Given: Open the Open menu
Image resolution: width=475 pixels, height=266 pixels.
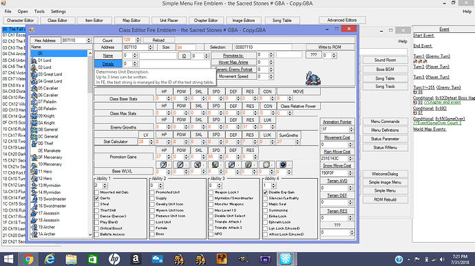Looking at the screenshot, I should pyautogui.click(x=23, y=12).
